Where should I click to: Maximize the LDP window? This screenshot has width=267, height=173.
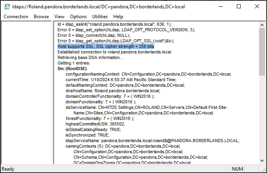239,7
